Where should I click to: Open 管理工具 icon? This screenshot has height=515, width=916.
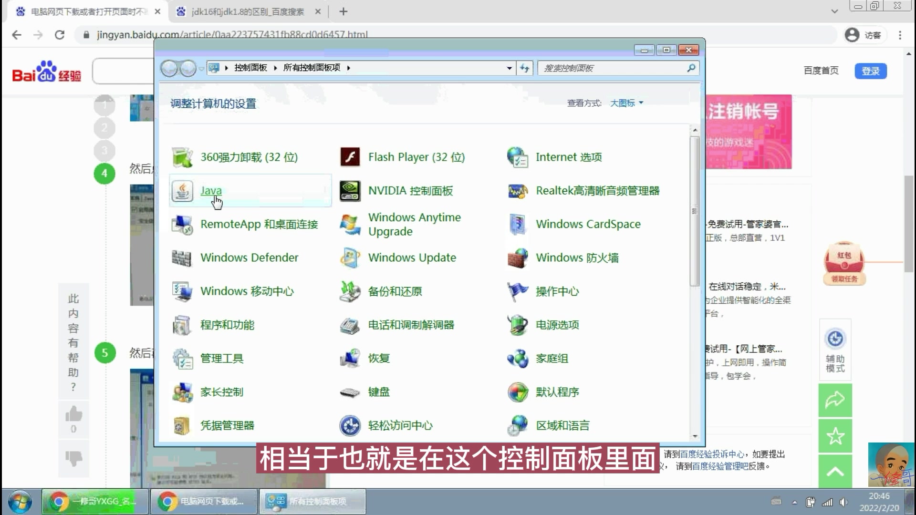(x=182, y=359)
